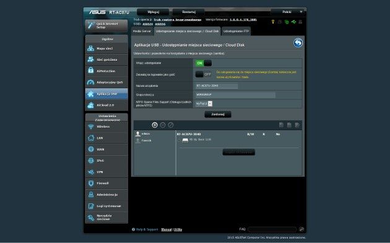Click the modify folder icon
Image resolution: width=390 pixels, height=243 pixels.
click(x=297, y=125)
